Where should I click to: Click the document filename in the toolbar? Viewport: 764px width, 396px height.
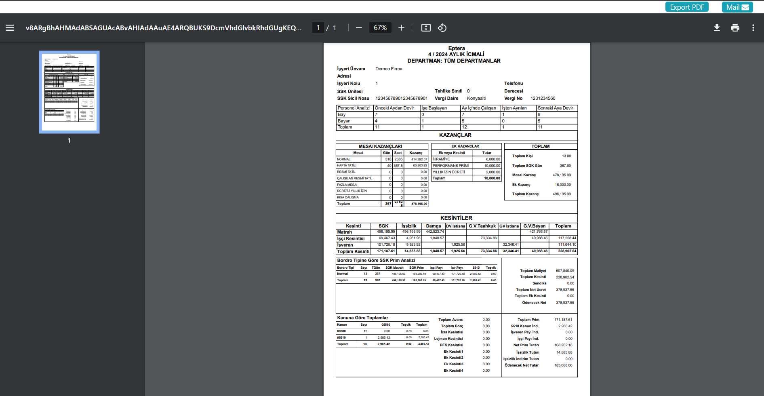click(163, 28)
